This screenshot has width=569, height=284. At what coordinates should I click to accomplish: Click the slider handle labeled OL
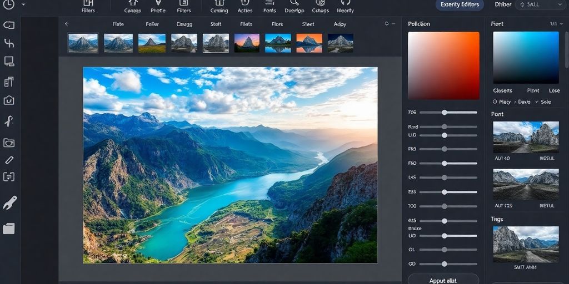[444, 250]
